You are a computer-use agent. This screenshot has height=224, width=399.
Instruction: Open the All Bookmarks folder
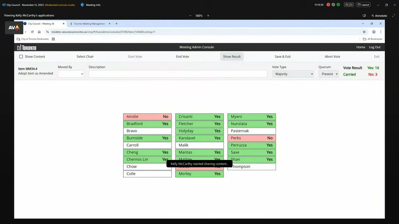tap(372, 39)
